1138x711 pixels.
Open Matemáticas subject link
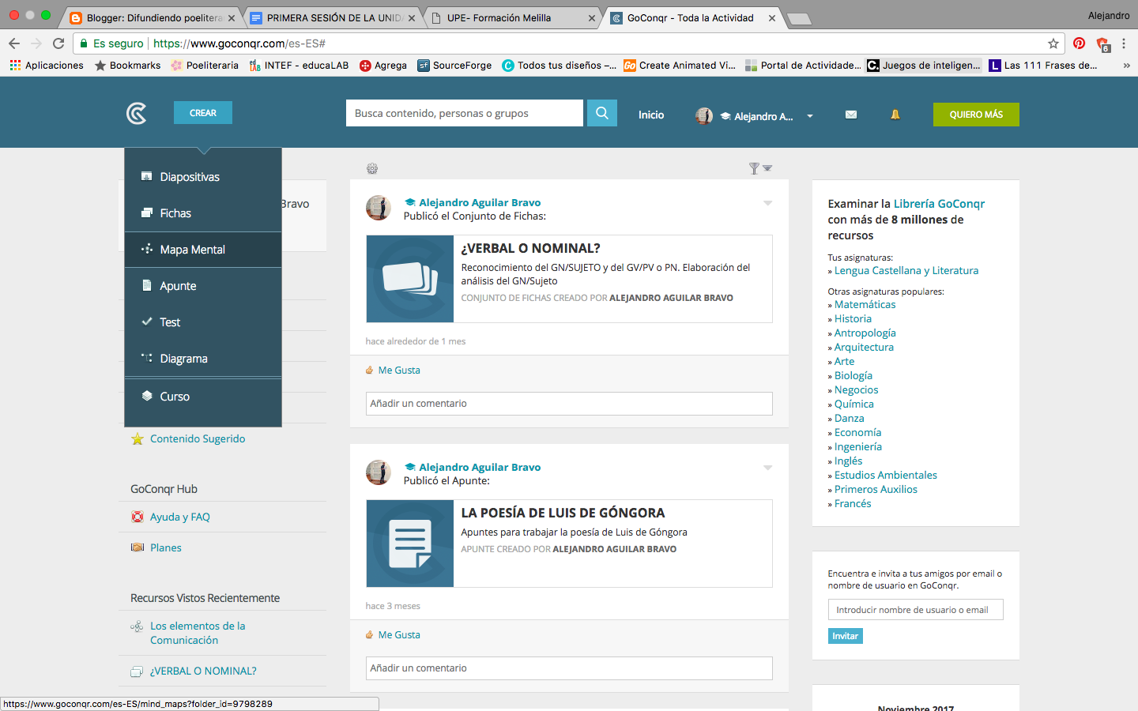point(865,304)
